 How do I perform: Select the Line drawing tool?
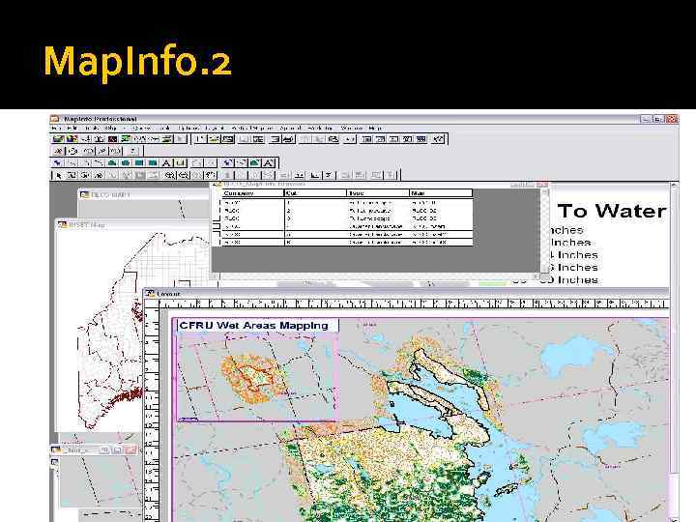point(72,163)
